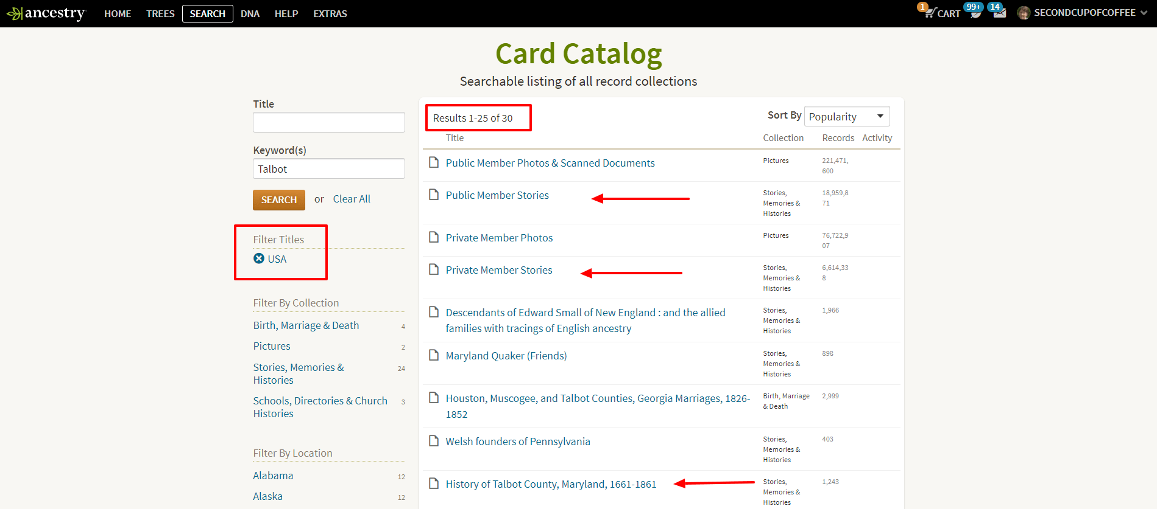This screenshot has width=1157, height=509.
Task: Open Houston, Muscogee, and Talbot Counties Georgia Marriages
Action: pos(598,406)
